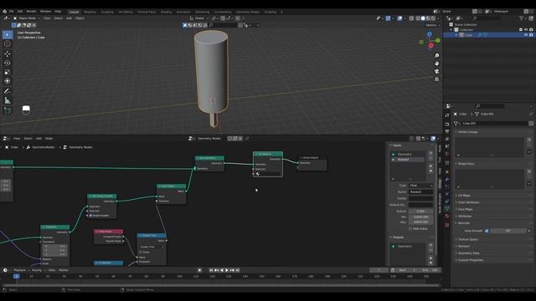Click the red X axis on navigation gizmo
This screenshot has width=536, height=301.
point(431,45)
